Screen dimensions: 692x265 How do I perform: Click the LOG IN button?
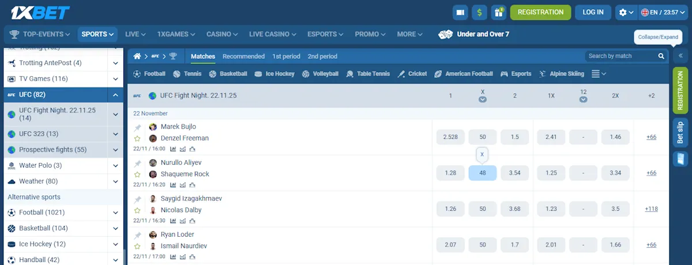pos(593,12)
